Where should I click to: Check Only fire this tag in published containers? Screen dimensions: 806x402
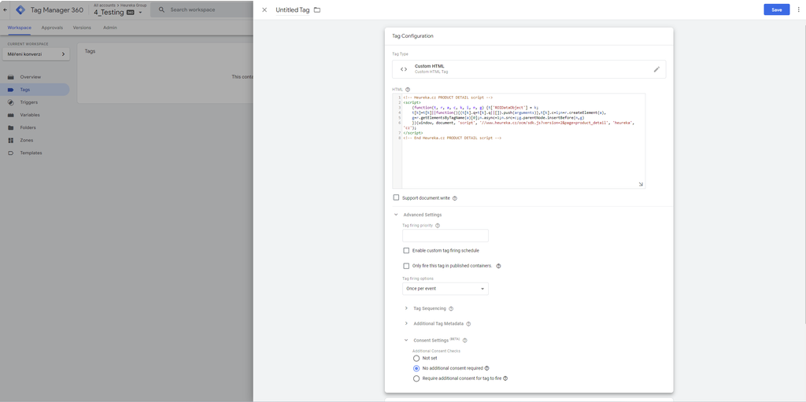[406, 266]
